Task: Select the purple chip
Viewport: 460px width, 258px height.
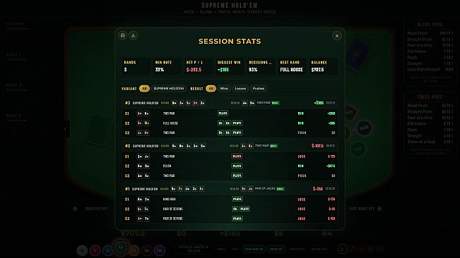Action: point(160,250)
